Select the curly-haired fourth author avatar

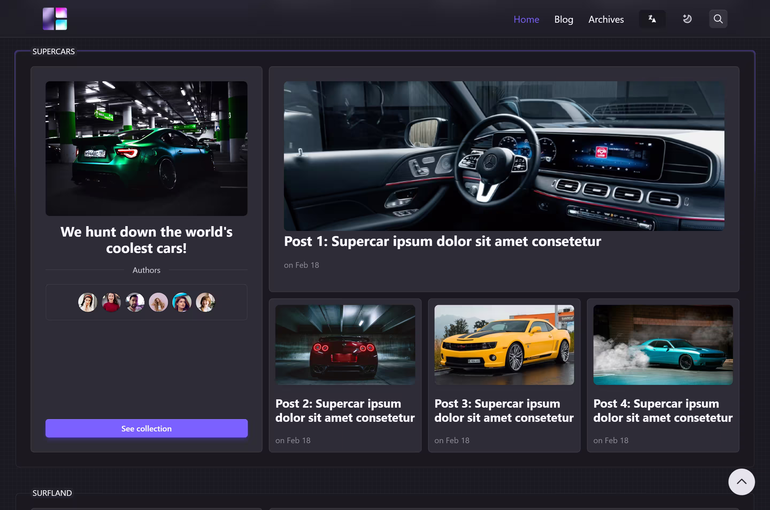tap(159, 302)
